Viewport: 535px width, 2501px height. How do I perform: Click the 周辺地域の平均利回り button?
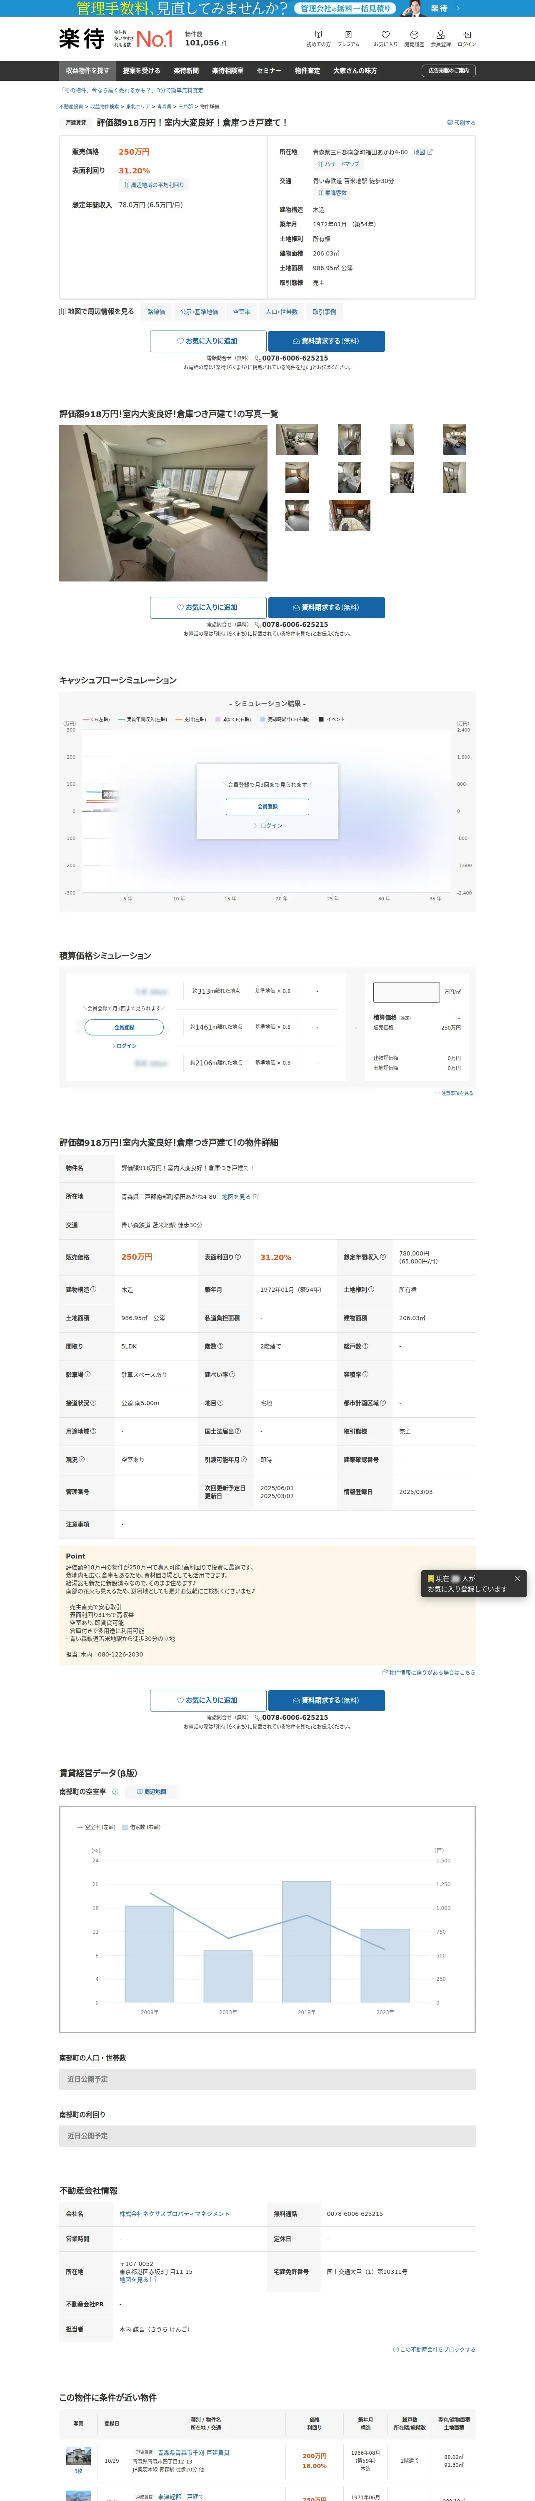point(152,185)
